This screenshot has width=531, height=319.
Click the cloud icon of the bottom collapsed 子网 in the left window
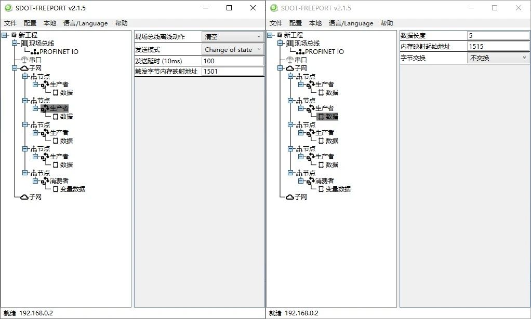point(24,197)
